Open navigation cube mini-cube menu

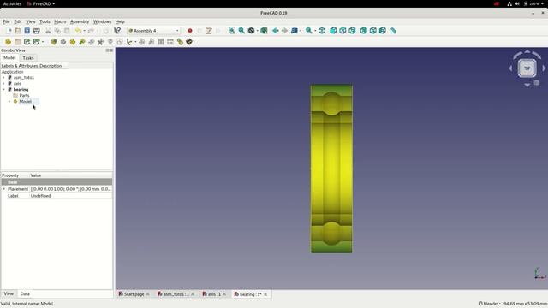(537, 83)
